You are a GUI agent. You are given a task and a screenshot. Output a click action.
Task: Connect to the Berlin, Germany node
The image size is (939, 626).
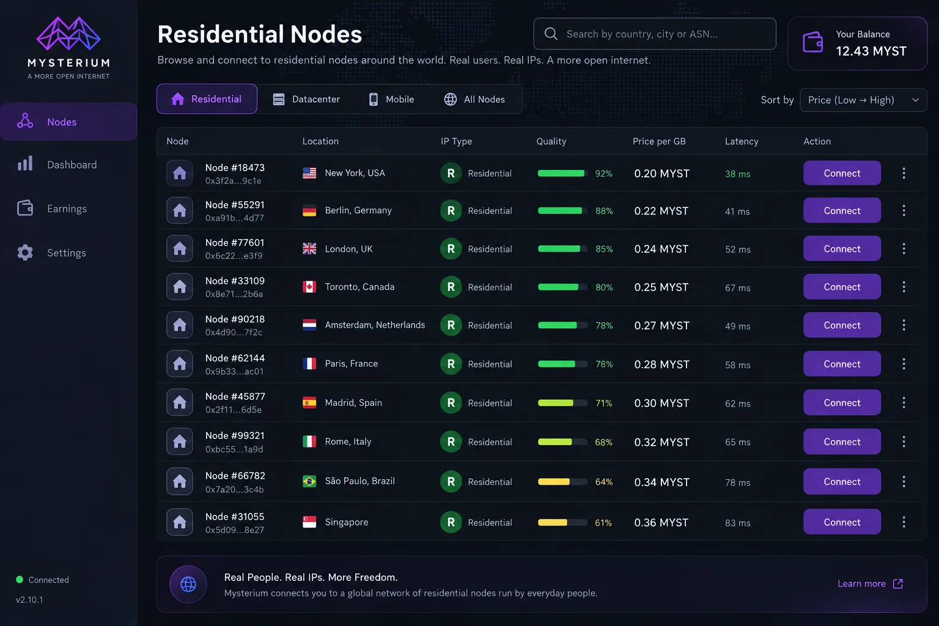click(842, 210)
